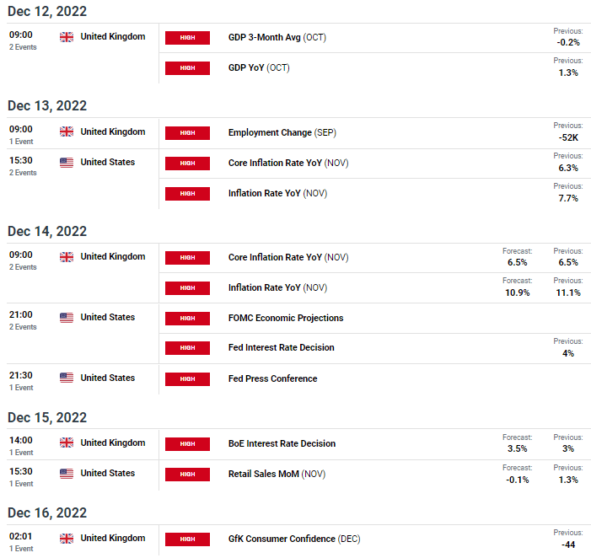Screen dimensions: 591x558
Task: Click the US flag for Retail Sales MoM
Action: point(67,473)
